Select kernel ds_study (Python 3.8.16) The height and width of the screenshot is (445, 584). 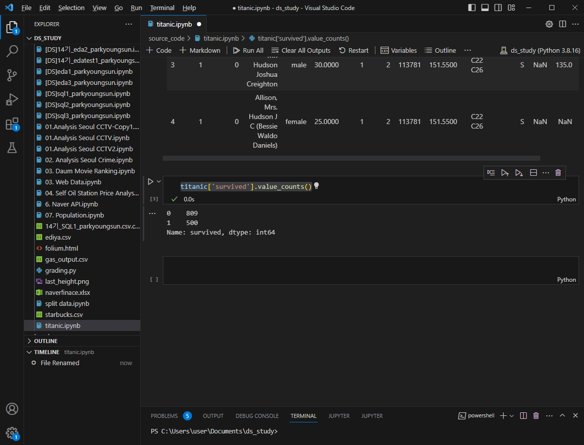point(540,50)
